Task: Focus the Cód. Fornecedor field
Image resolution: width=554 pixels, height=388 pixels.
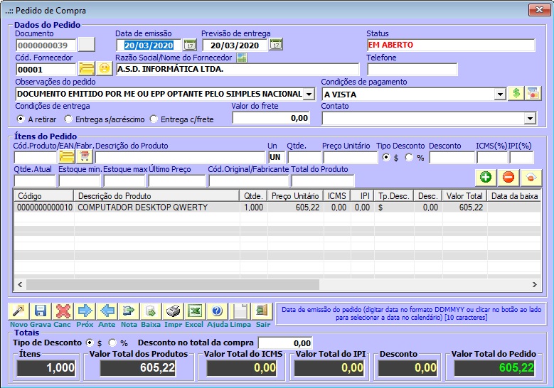Action: pos(46,69)
